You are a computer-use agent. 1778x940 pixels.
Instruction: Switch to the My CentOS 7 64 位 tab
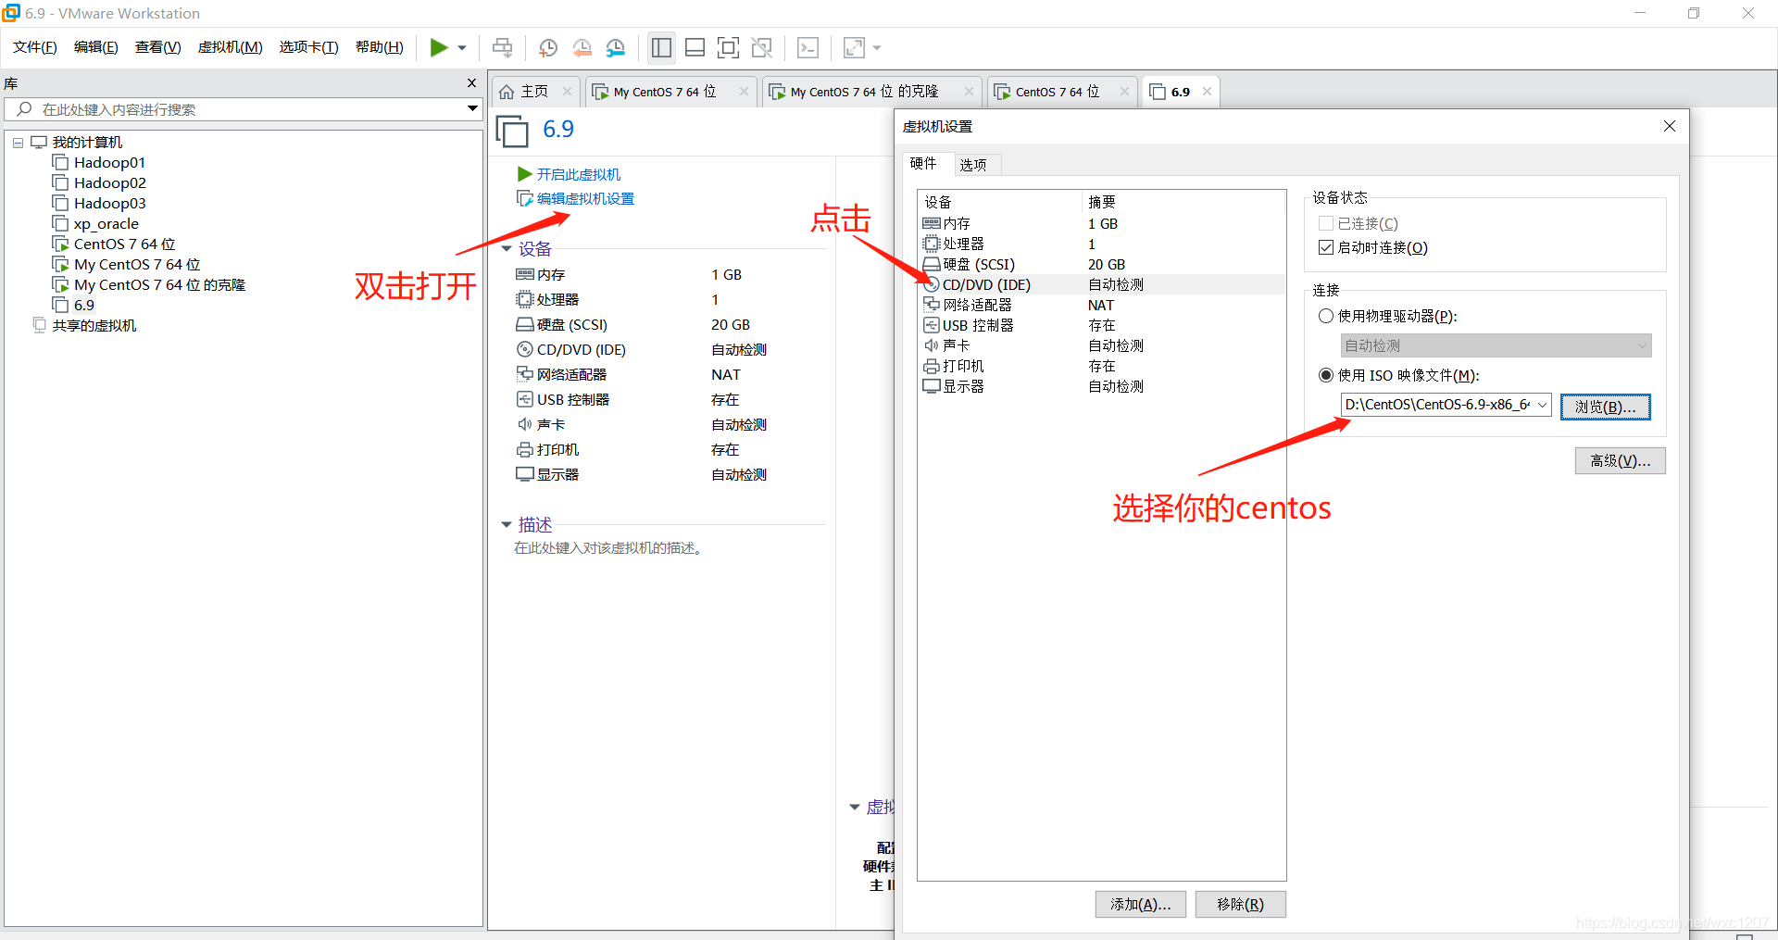(x=664, y=92)
